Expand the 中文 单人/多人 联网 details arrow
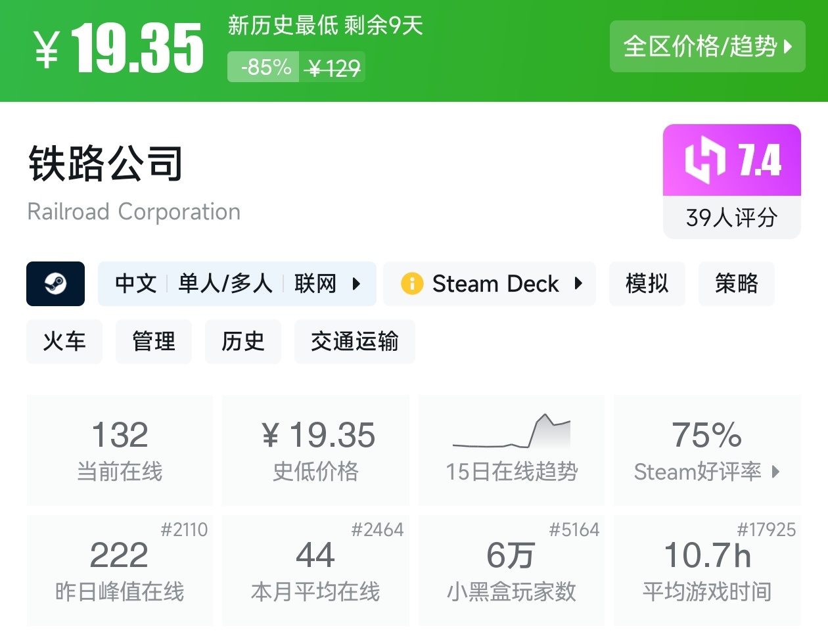The image size is (828, 634). pos(357,284)
